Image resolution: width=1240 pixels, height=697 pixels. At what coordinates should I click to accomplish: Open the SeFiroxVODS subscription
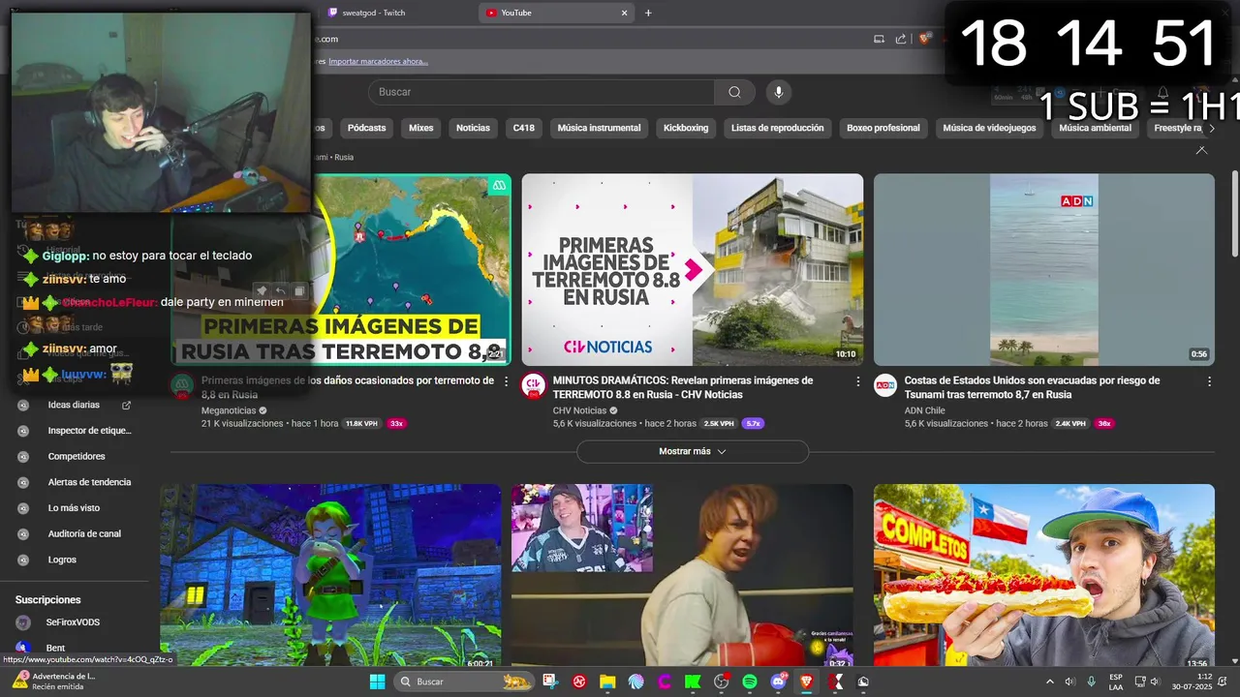point(75,622)
